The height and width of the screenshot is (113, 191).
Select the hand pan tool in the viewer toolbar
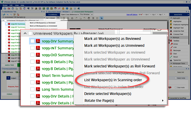point(89,18)
